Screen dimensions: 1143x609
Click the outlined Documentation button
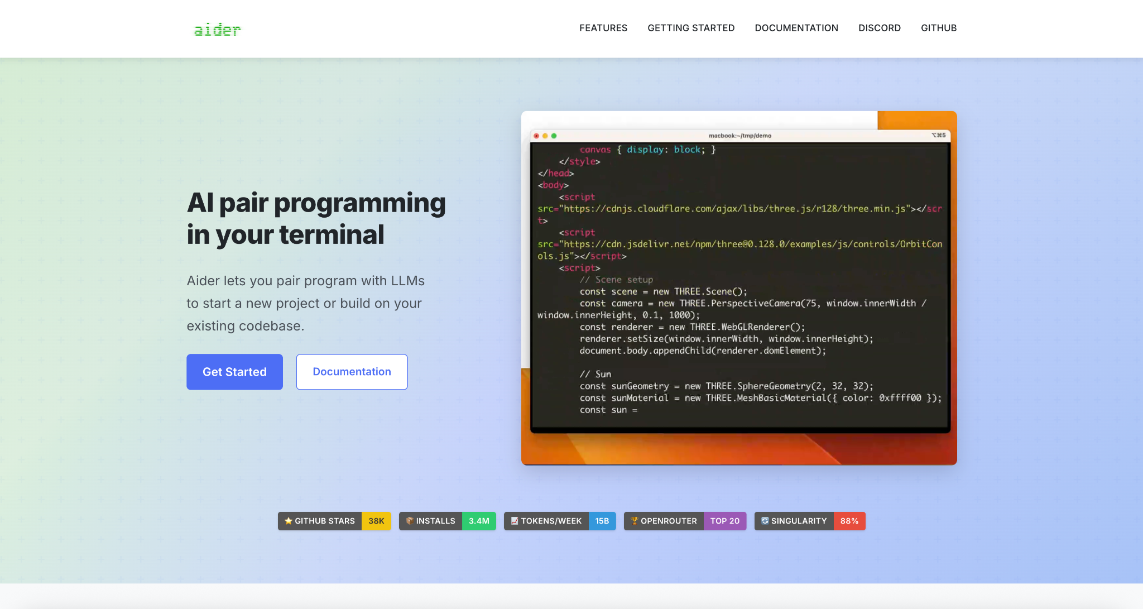[x=352, y=372]
